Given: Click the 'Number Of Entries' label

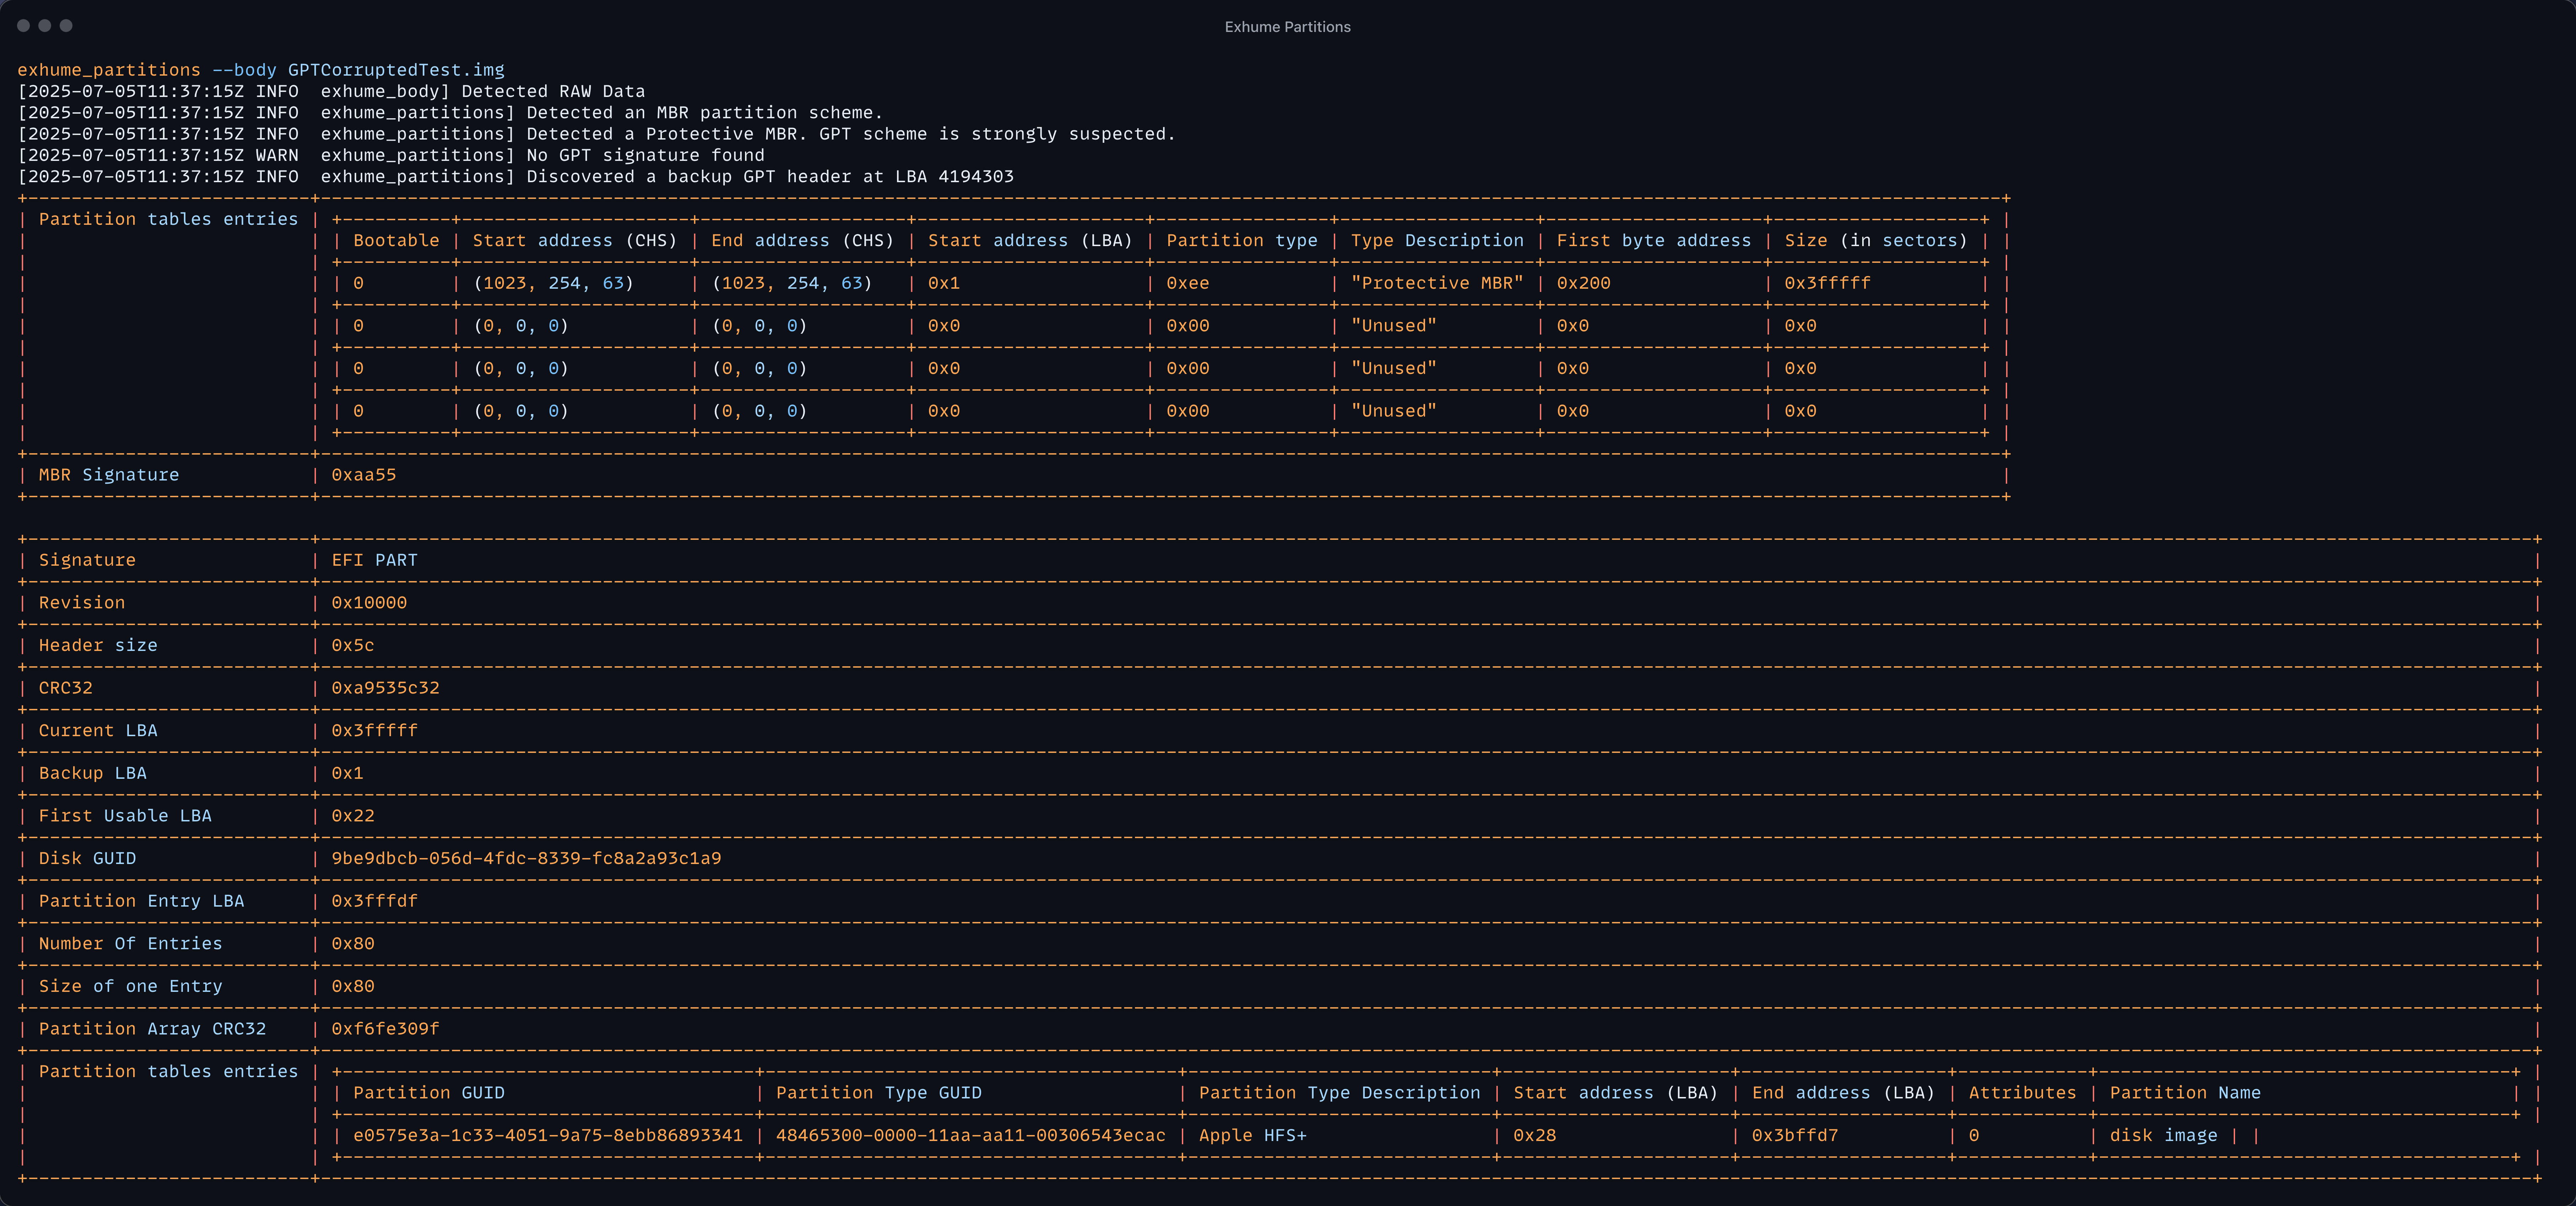Looking at the screenshot, I should [130, 944].
